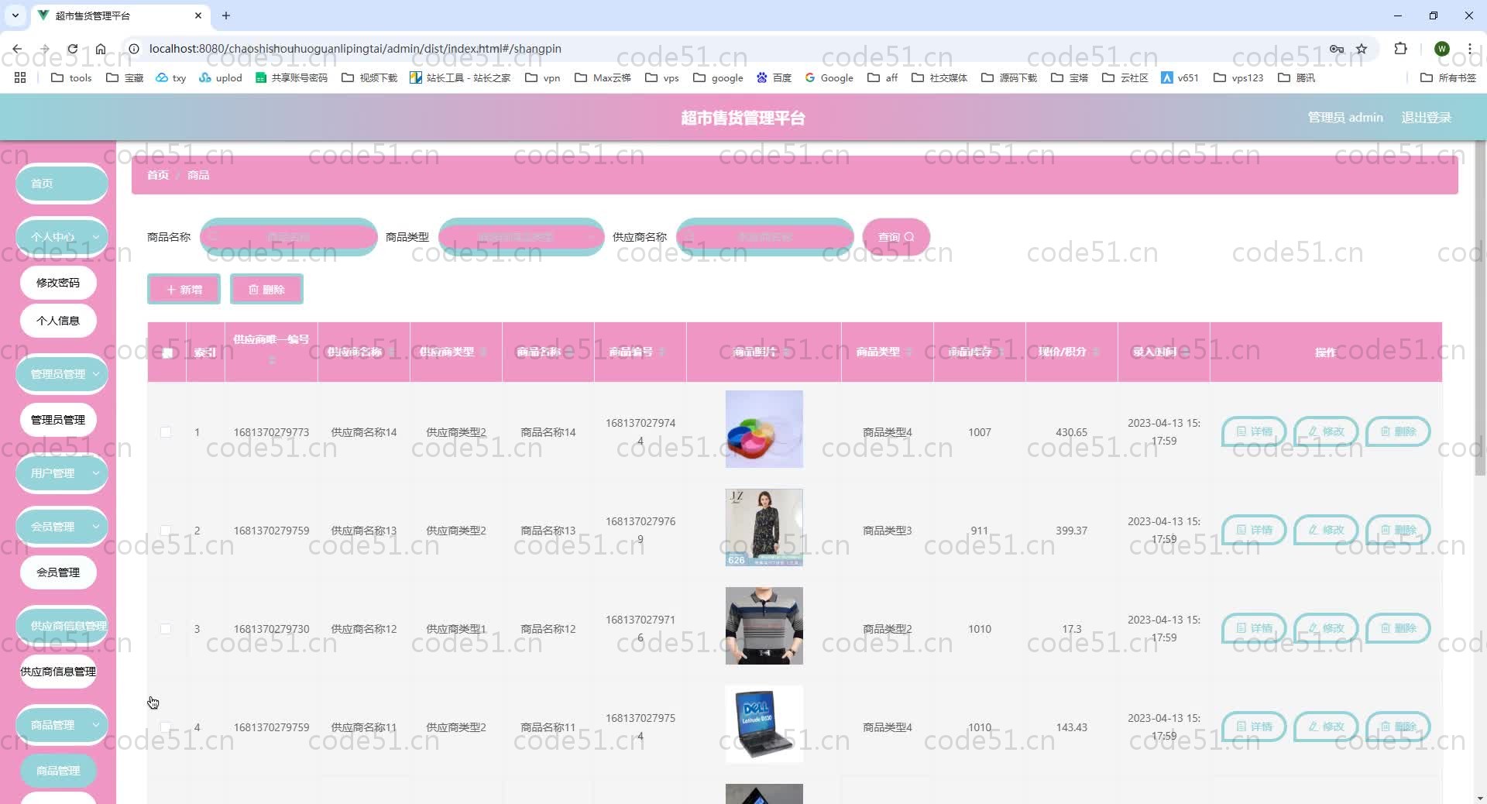This screenshot has width=1487, height=804.
Task: Toggle the select-all checkbox in table header
Action: [167, 352]
